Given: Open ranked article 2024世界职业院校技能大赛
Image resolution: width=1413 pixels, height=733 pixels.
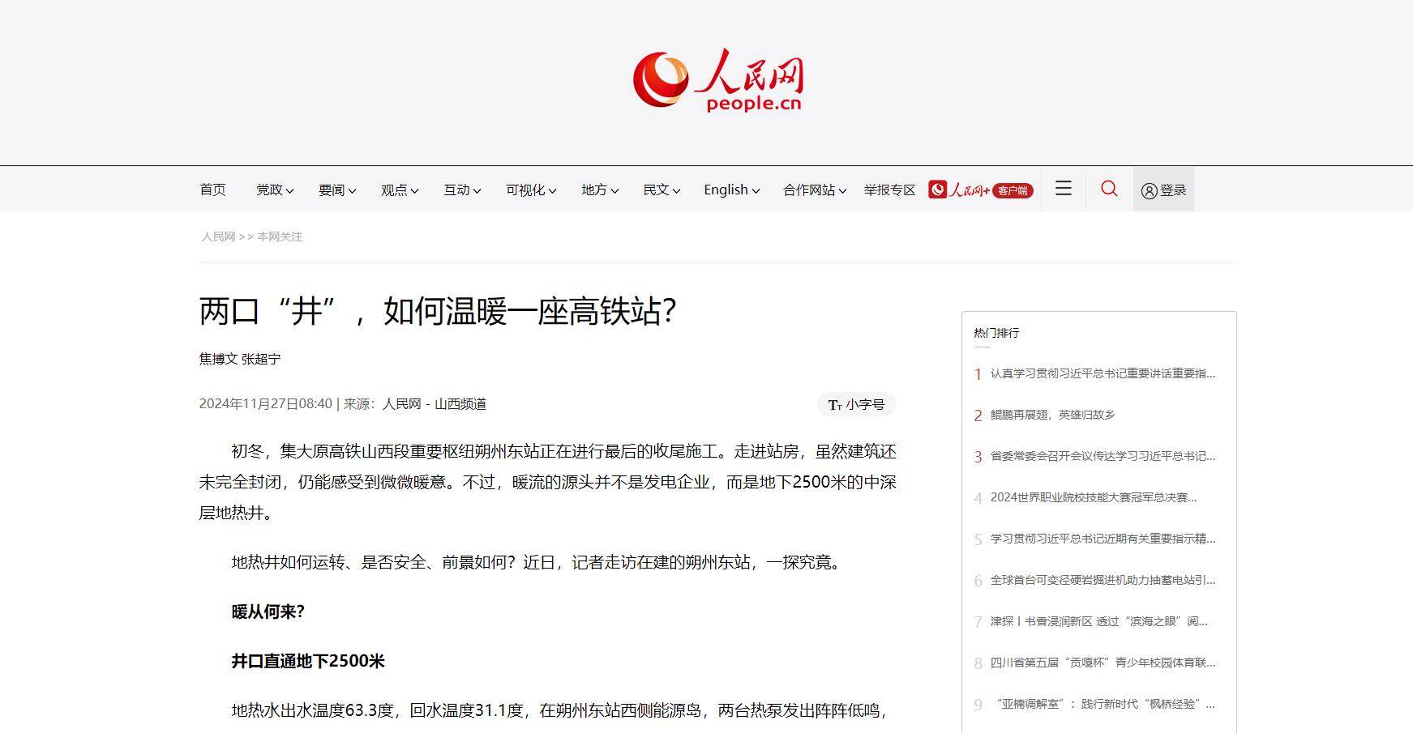Looking at the screenshot, I should pos(1093,497).
